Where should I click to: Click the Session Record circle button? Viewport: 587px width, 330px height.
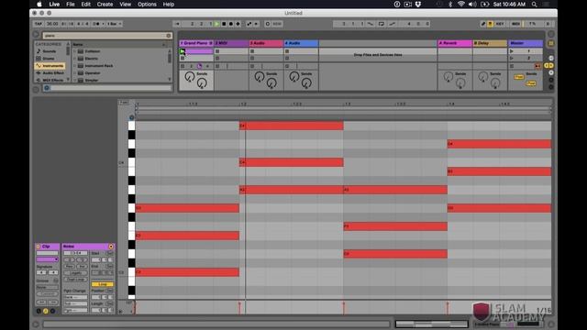(x=267, y=24)
